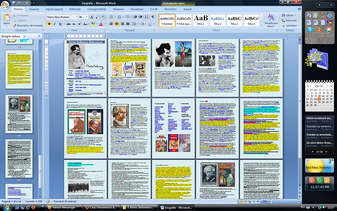Activate Descriptor de formate painter
The image size is (337, 211).
28,25
